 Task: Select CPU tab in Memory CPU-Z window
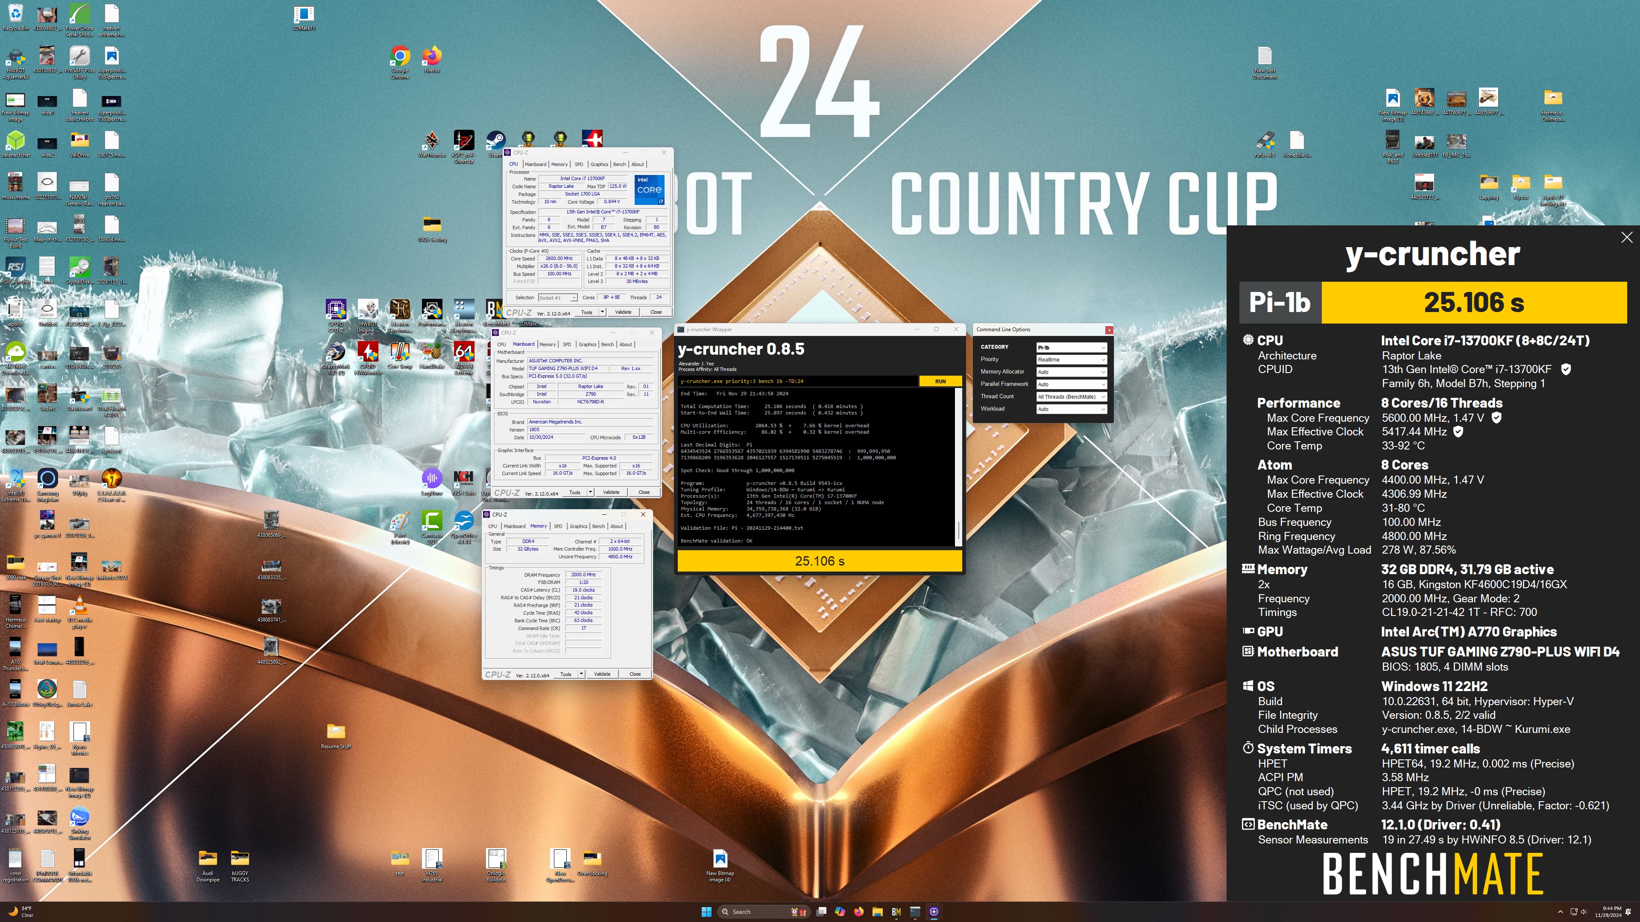pyautogui.click(x=493, y=526)
